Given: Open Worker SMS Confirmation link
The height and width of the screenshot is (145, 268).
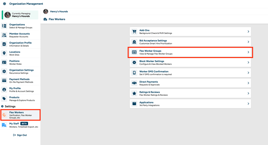Looking at the screenshot, I should pyautogui.click(x=190, y=73).
